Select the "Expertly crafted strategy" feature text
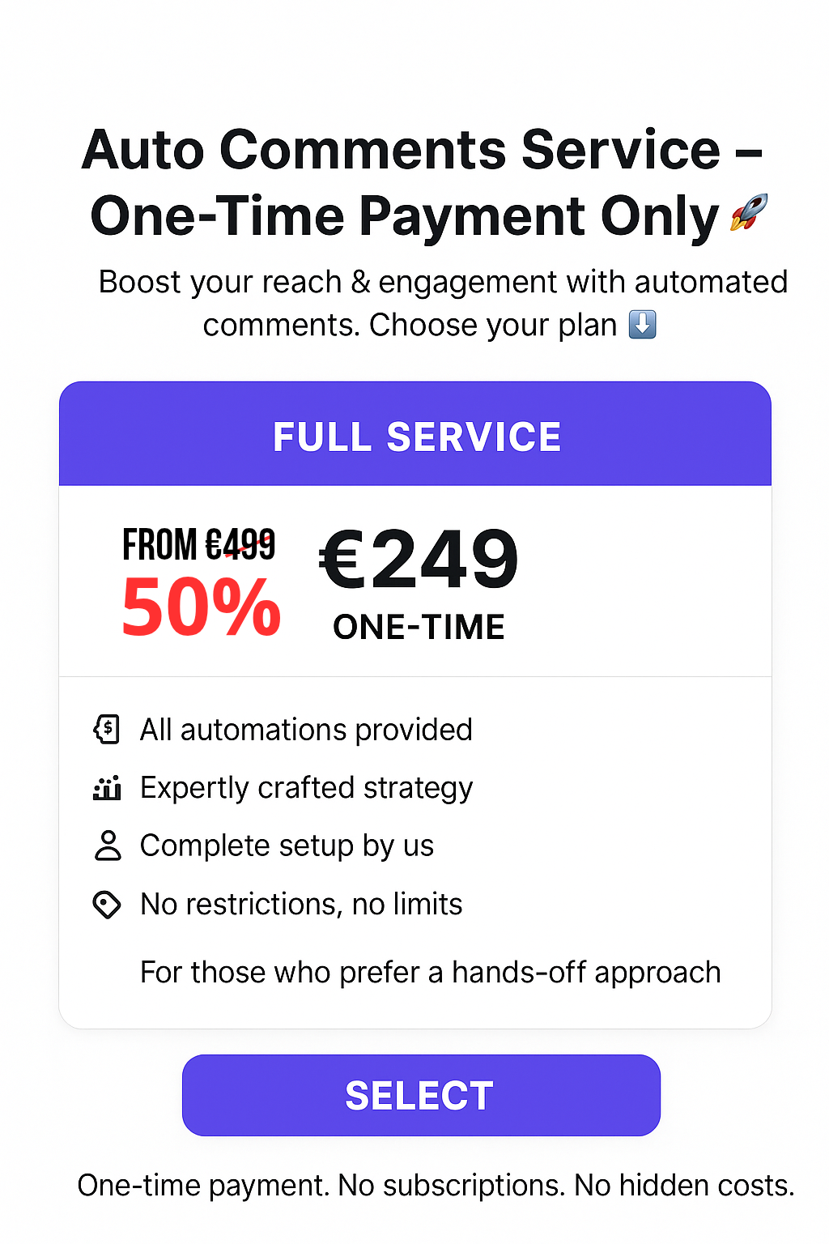This screenshot has height=1244, width=829. (306, 788)
